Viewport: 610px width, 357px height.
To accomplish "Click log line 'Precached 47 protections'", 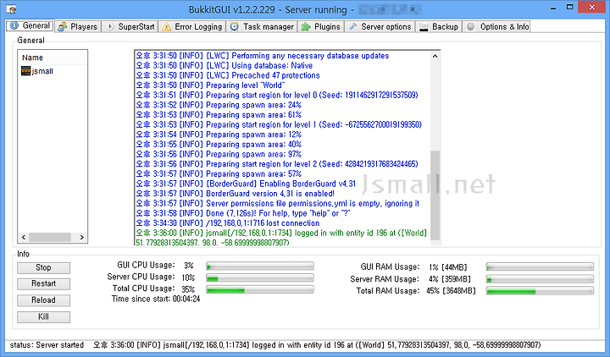I will (228, 75).
